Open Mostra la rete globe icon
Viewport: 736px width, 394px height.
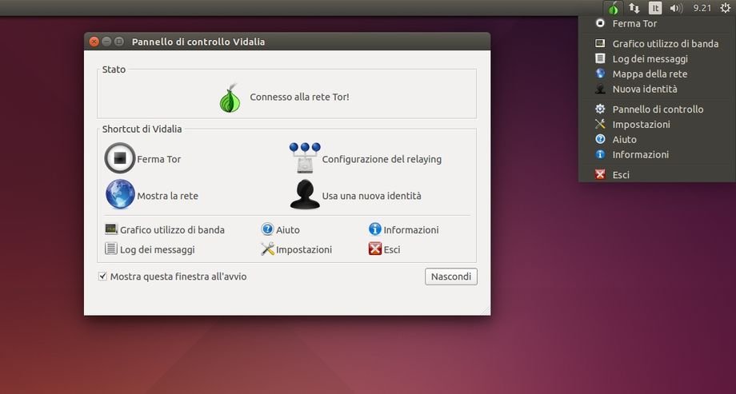pos(120,195)
